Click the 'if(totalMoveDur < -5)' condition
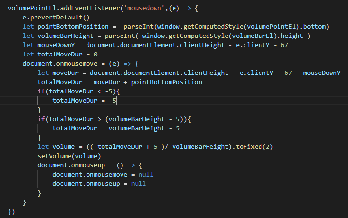 click(x=79, y=91)
